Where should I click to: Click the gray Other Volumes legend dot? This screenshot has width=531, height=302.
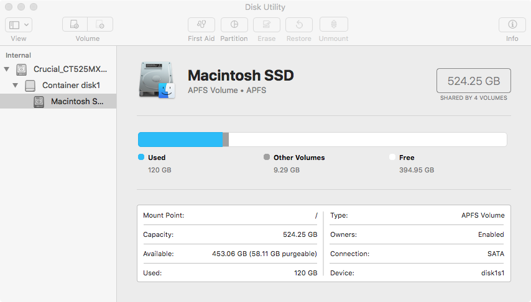(x=267, y=157)
